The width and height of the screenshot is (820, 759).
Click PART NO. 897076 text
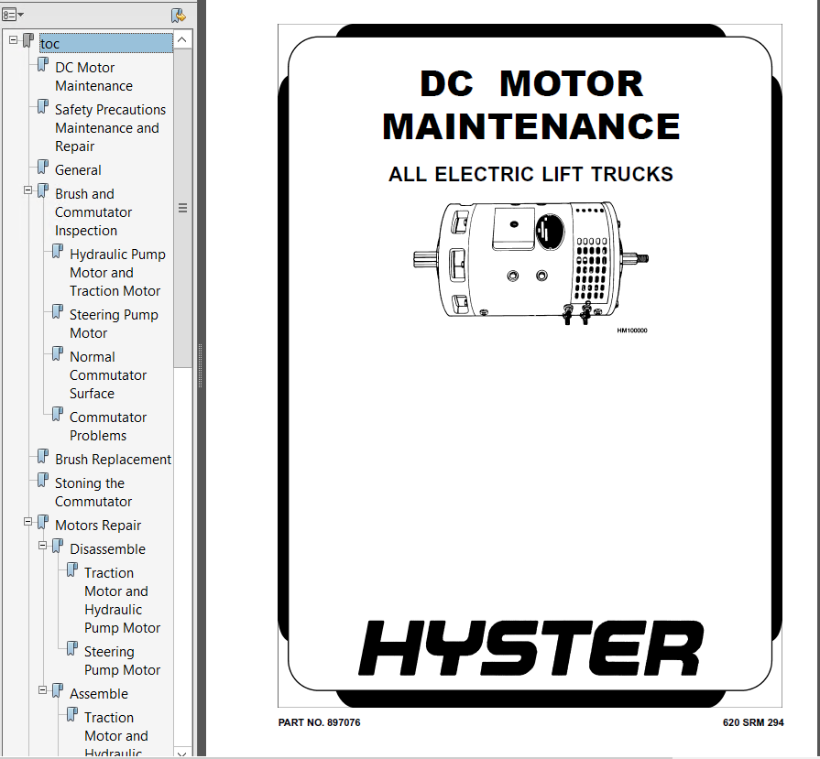point(319,722)
